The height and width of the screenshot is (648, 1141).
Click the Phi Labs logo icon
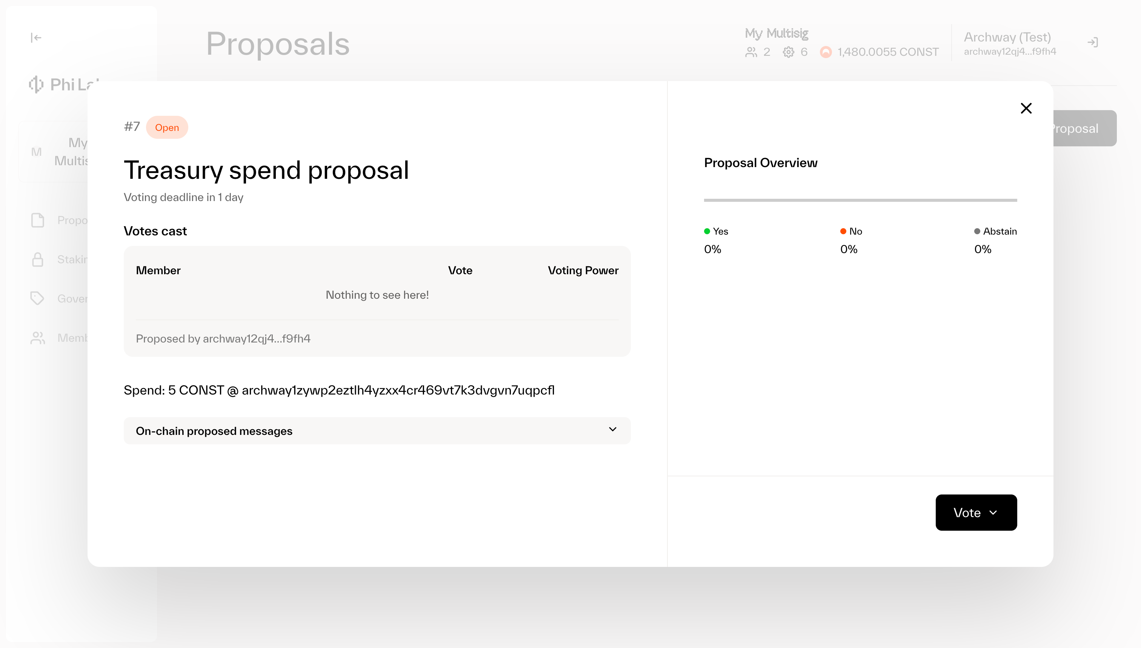pos(36,84)
